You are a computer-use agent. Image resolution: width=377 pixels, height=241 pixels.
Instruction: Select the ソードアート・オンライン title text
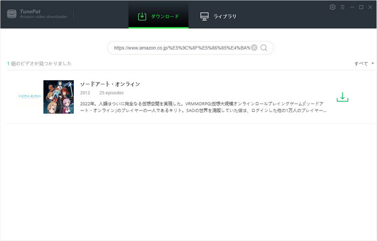(110, 84)
